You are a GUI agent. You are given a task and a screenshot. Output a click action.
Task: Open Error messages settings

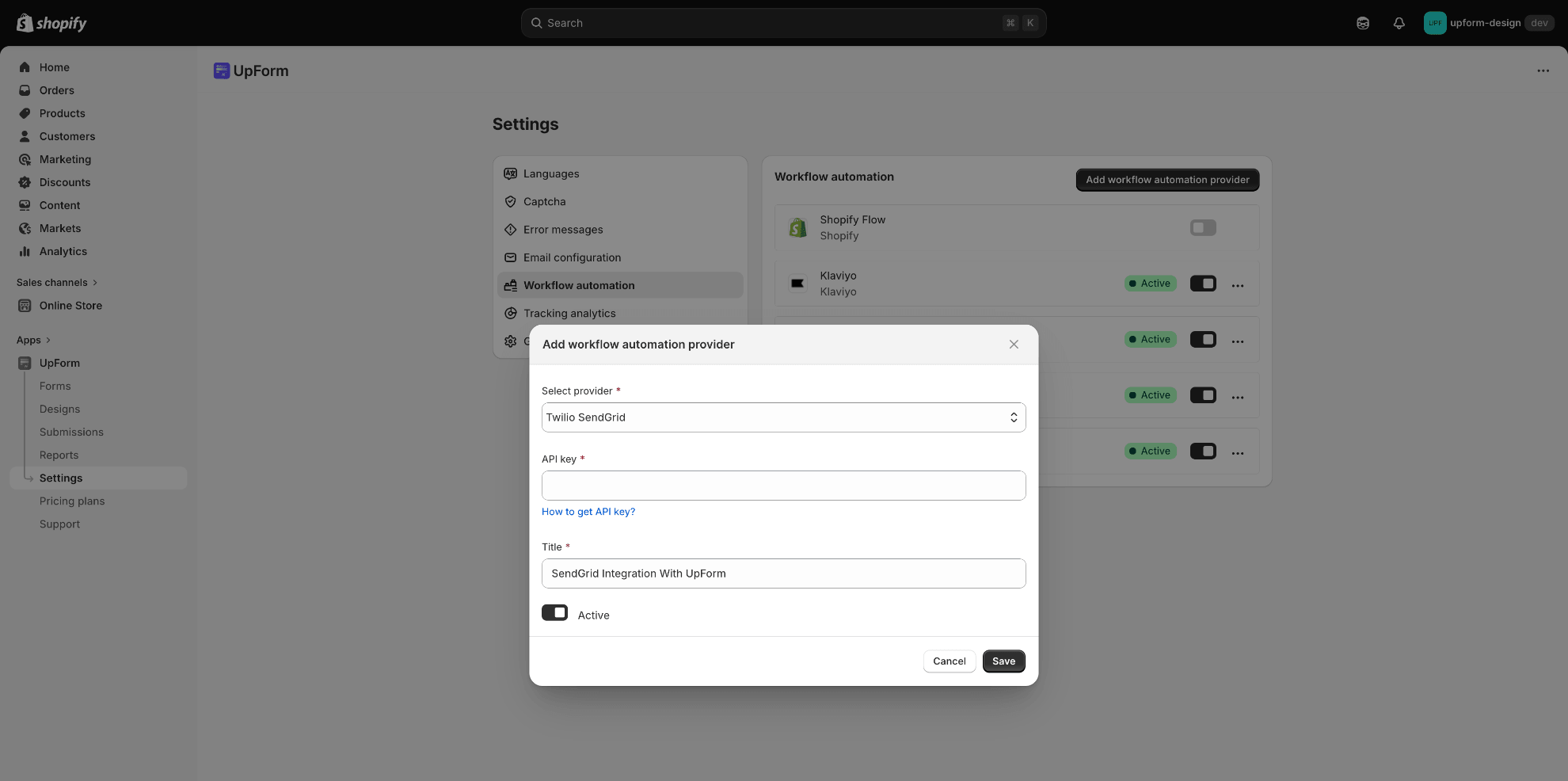(620, 230)
